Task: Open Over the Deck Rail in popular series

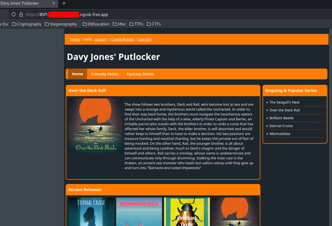Action: pyautogui.click(x=284, y=110)
